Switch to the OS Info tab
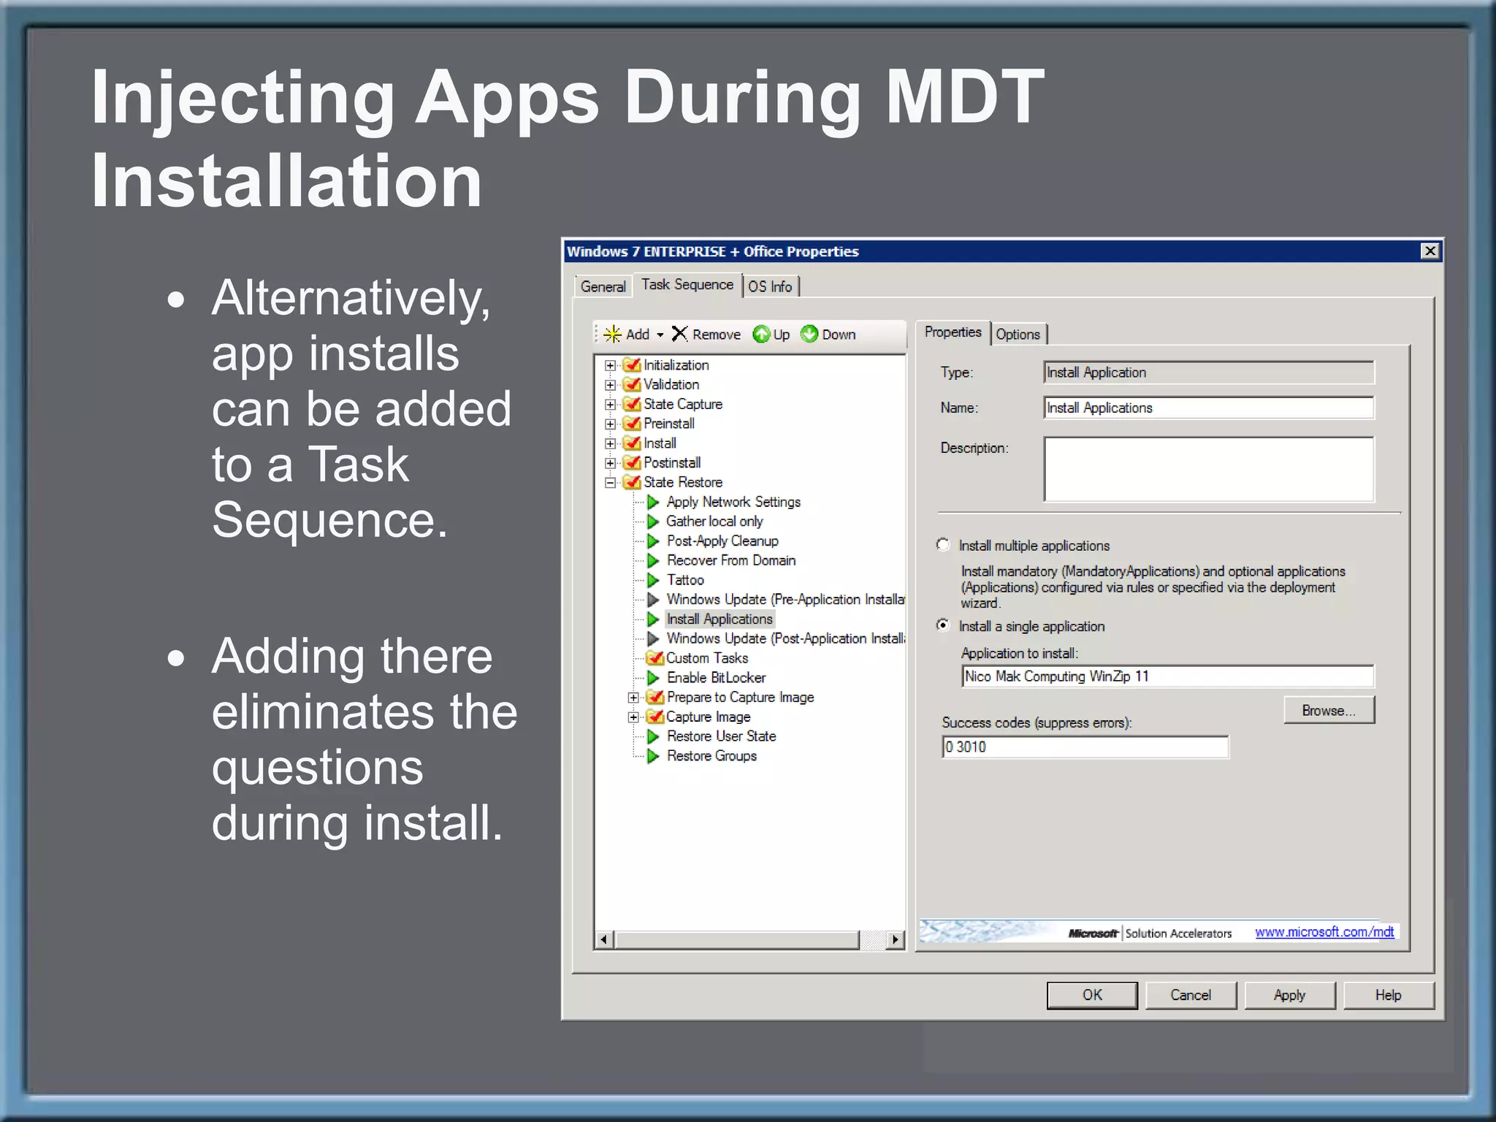The height and width of the screenshot is (1122, 1496). [770, 286]
